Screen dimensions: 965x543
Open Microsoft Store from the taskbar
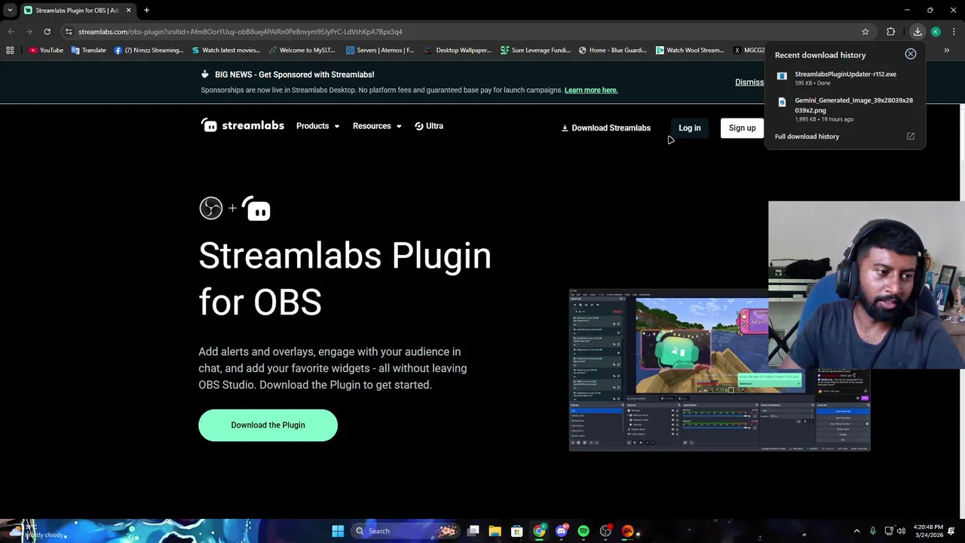[516, 531]
